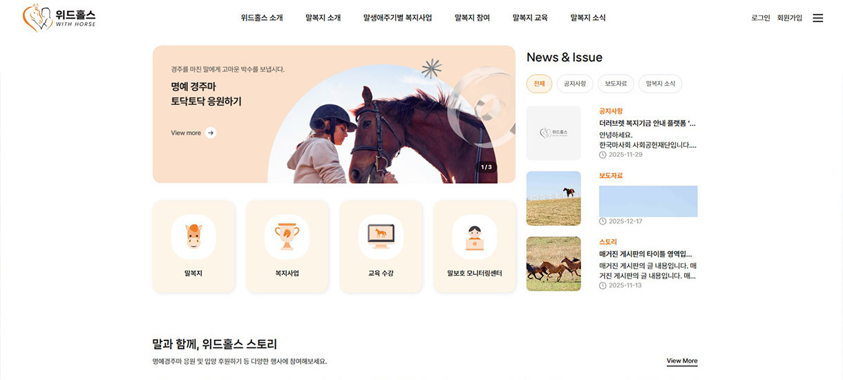Click the View more arrow icon
Screen dimensions: 843x380
pos(211,133)
